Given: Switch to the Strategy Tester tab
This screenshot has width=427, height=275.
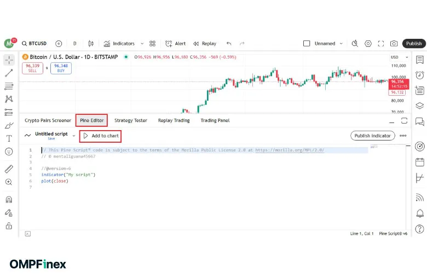Looking at the screenshot, I should pos(131,120).
